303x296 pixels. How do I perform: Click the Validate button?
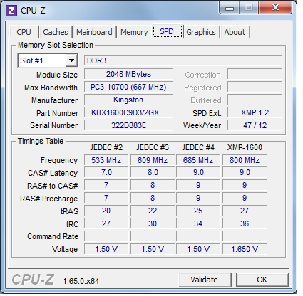[205, 280]
